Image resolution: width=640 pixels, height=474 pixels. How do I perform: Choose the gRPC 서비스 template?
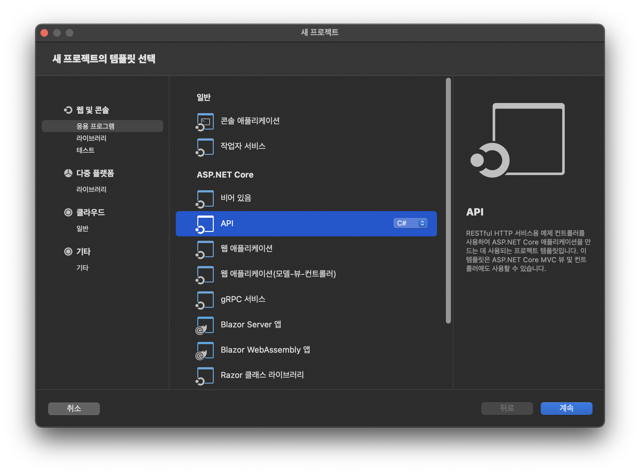click(306, 300)
